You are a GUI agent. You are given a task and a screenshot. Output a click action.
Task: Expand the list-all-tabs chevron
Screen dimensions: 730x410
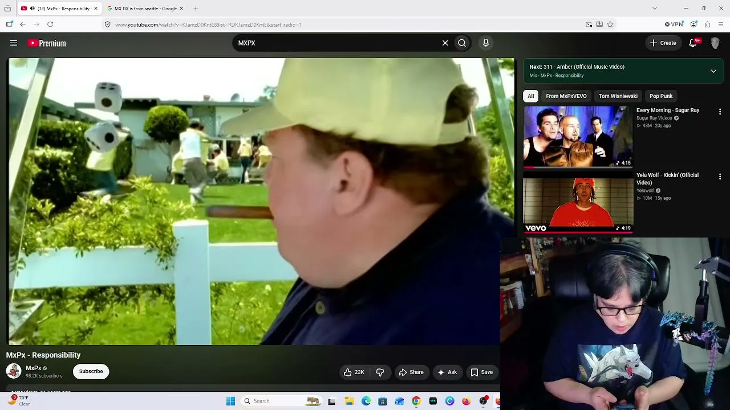pyautogui.click(x=655, y=9)
